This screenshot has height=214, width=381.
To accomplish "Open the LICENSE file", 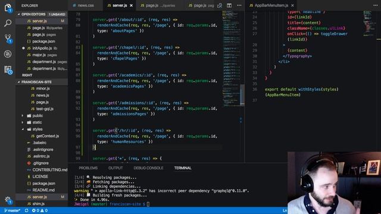I will pos(42,177).
